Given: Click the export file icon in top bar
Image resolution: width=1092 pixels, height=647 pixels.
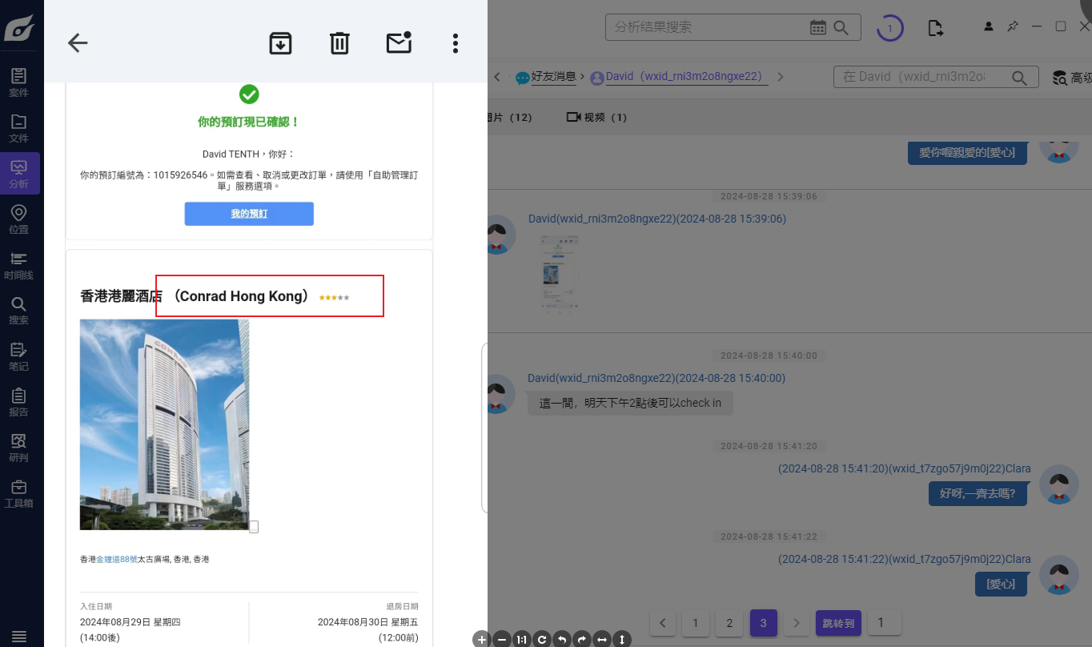Looking at the screenshot, I should tap(935, 28).
